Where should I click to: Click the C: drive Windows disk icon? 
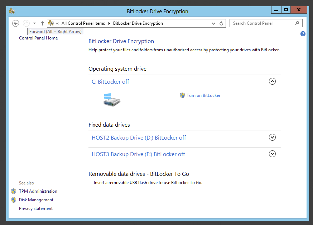[x=112, y=99]
